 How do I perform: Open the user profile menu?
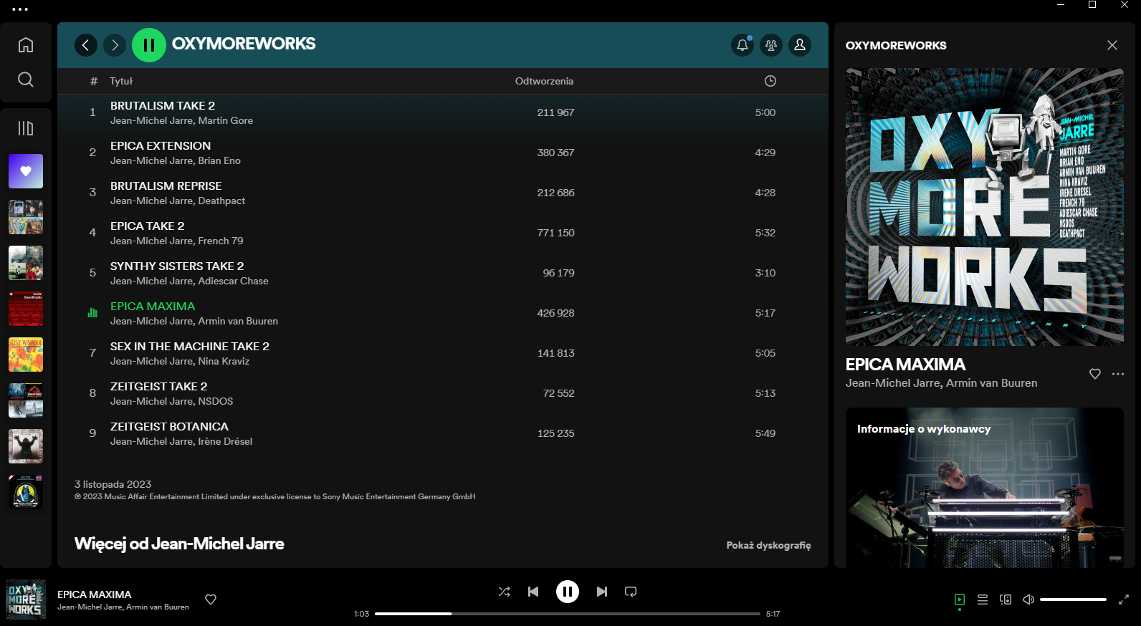point(800,45)
